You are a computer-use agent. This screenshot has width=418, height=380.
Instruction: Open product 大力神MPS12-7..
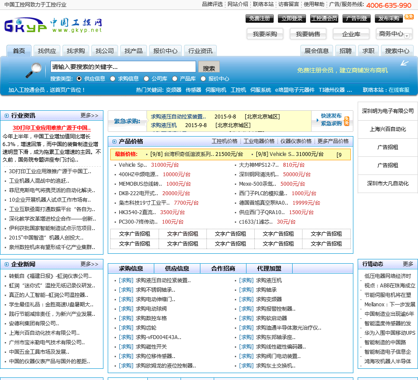coord(259,165)
